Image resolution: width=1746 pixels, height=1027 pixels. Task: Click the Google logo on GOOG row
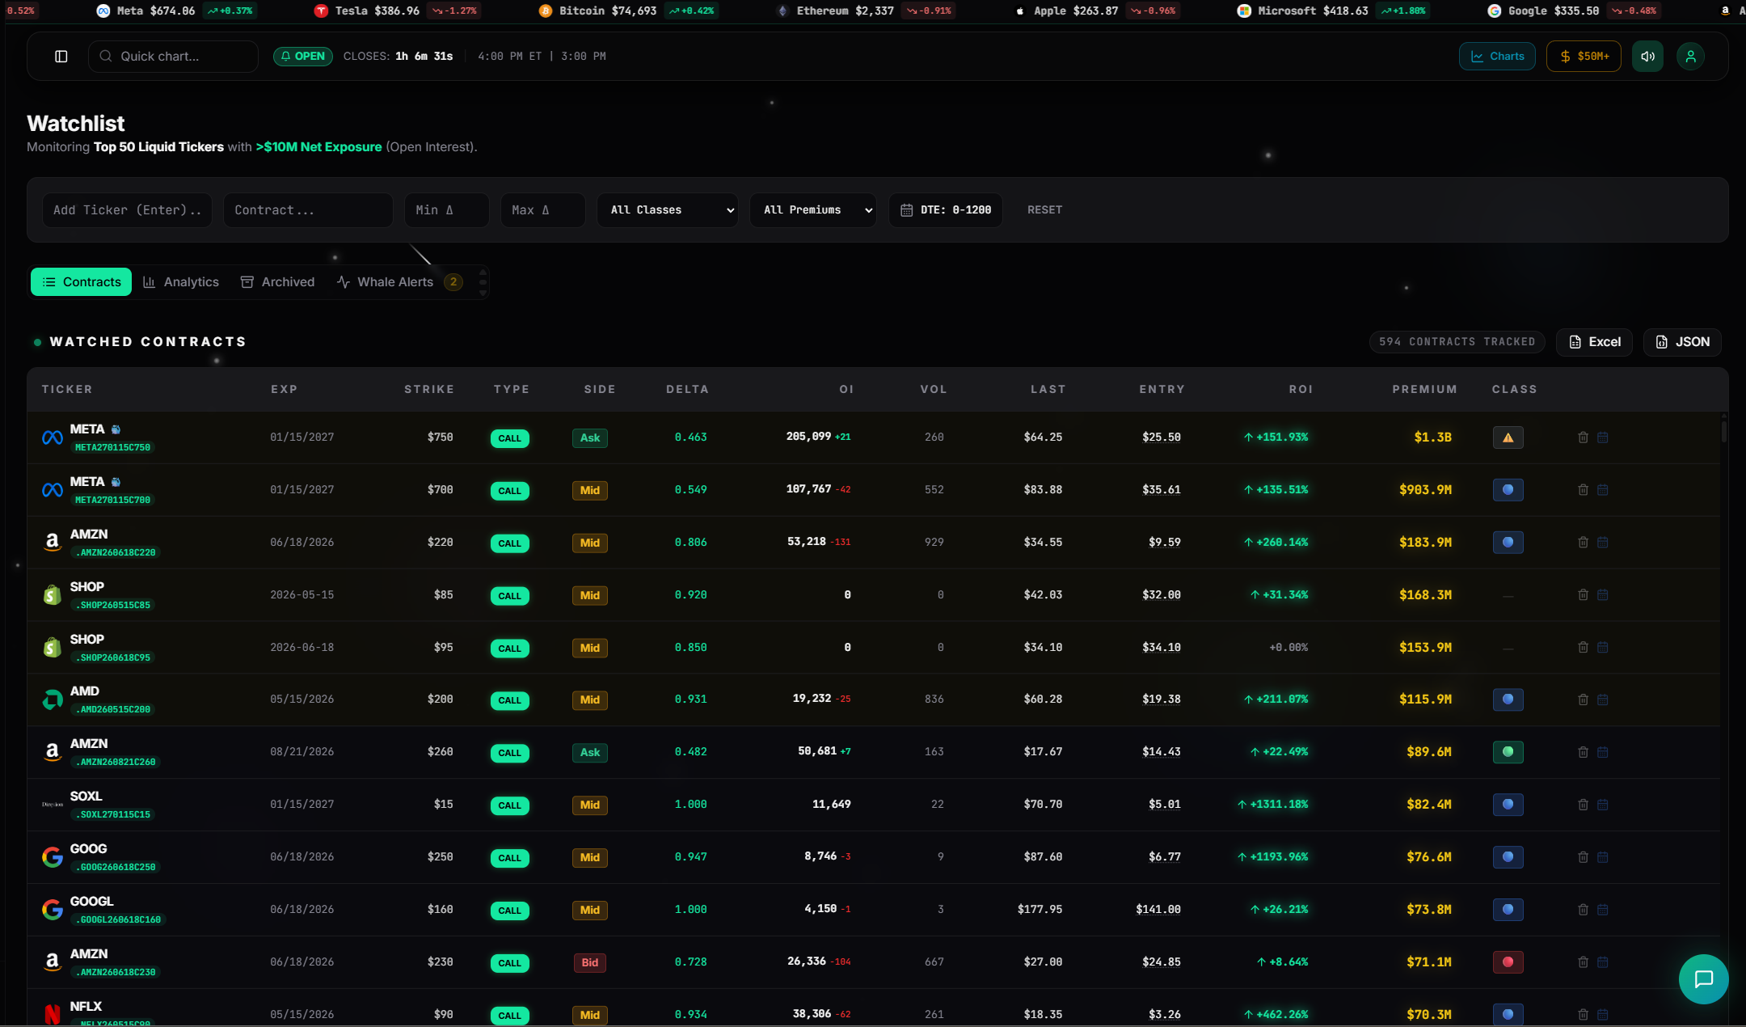tap(53, 857)
